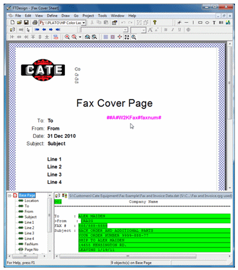Screen dimensions: 238x270
Task: Open the View menu
Action: point(39,16)
